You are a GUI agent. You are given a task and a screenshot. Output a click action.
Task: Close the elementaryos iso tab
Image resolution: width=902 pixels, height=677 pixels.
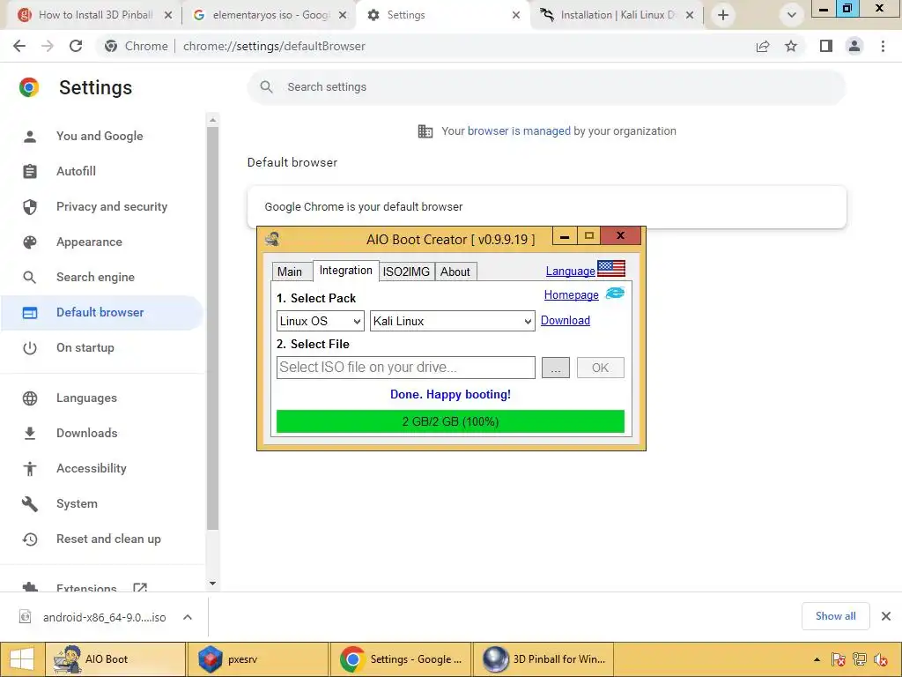(343, 15)
